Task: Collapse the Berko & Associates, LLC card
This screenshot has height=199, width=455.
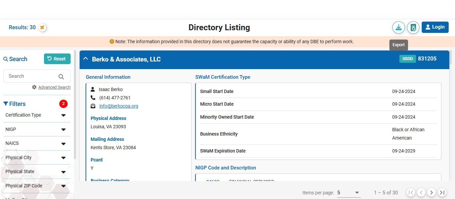Action: click(x=86, y=59)
